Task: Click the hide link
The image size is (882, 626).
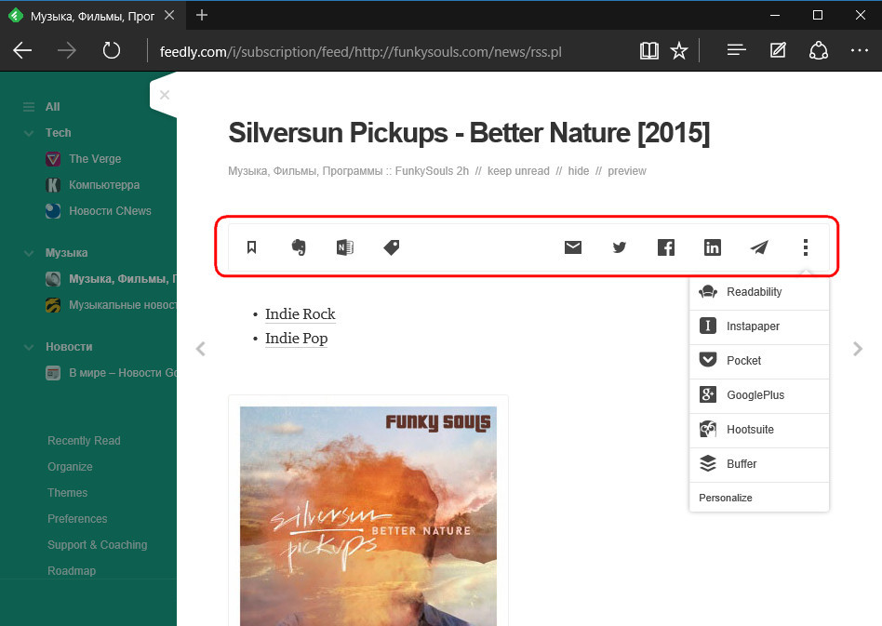Action: (x=579, y=171)
